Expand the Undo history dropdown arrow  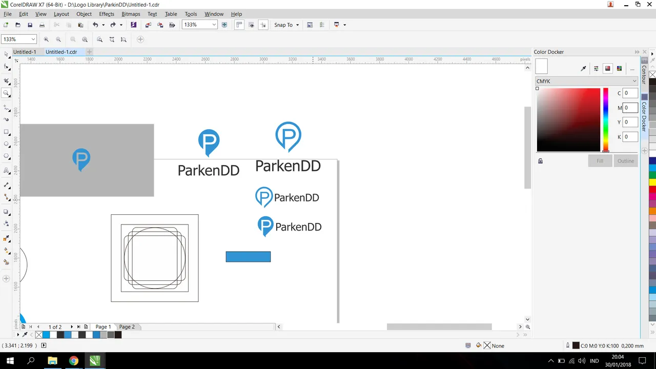[103, 25]
